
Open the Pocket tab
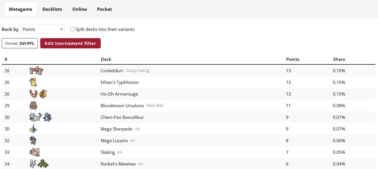pos(104,9)
